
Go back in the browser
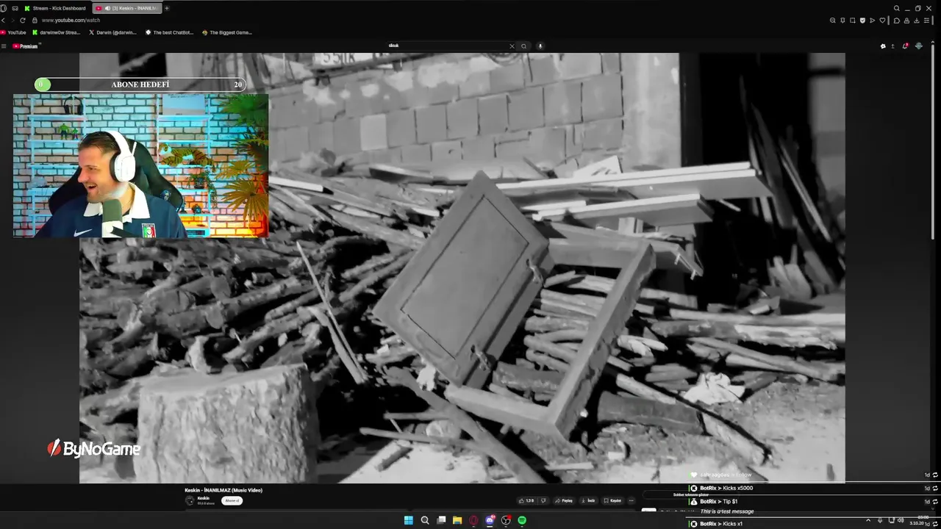tap(3, 21)
